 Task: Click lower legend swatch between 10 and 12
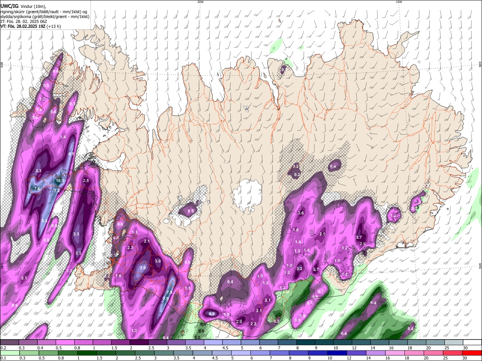click(x=337, y=353)
